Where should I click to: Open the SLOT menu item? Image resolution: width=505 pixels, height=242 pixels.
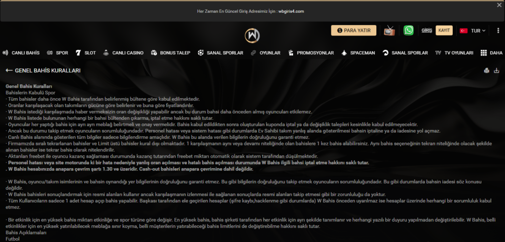90,53
